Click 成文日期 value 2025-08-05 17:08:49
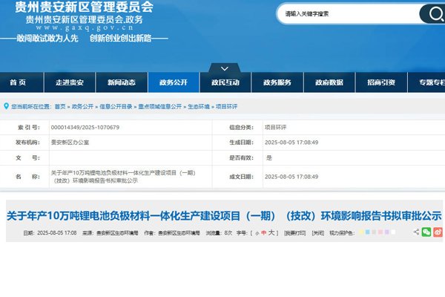 pyautogui.click(x=291, y=177)
